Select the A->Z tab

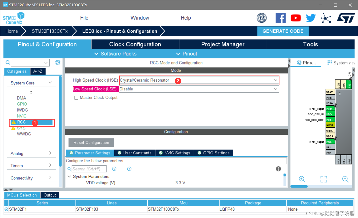[38, 71]
